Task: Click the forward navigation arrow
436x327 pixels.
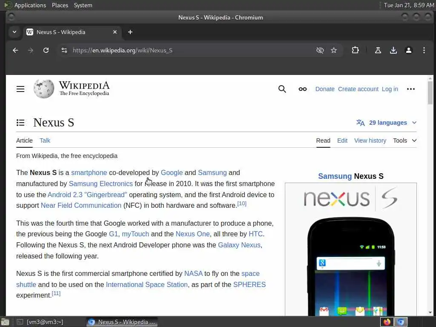Action: pyautogui.click(x=31, y=50)
